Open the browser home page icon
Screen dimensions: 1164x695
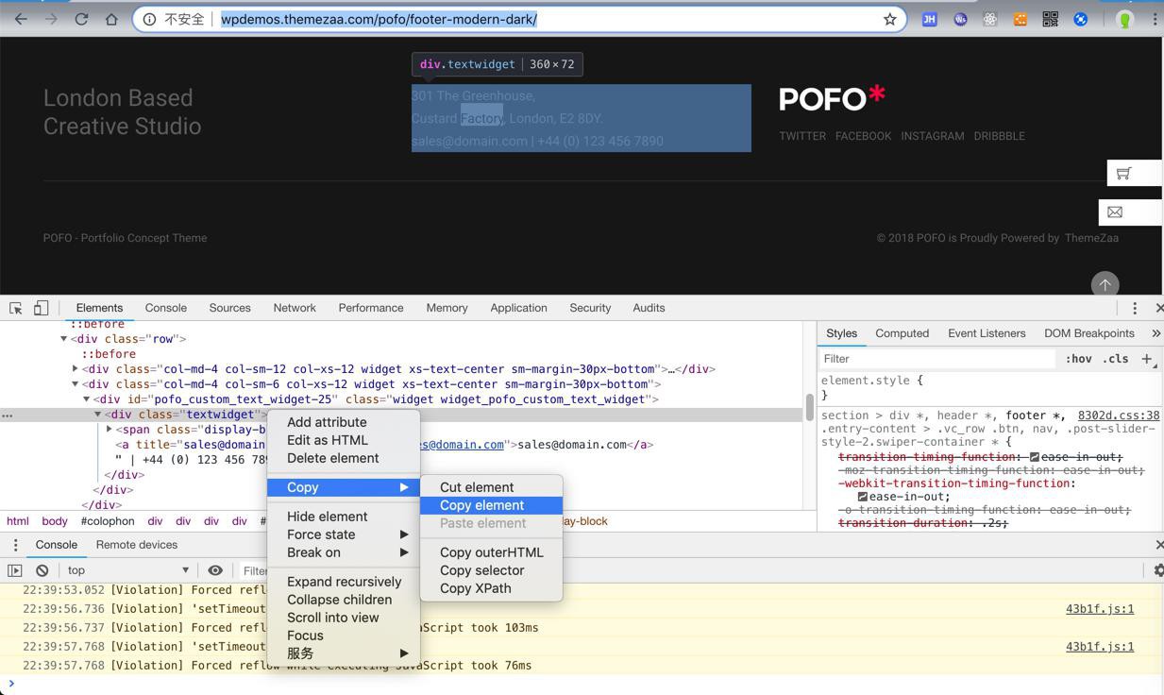coord(111,19)
